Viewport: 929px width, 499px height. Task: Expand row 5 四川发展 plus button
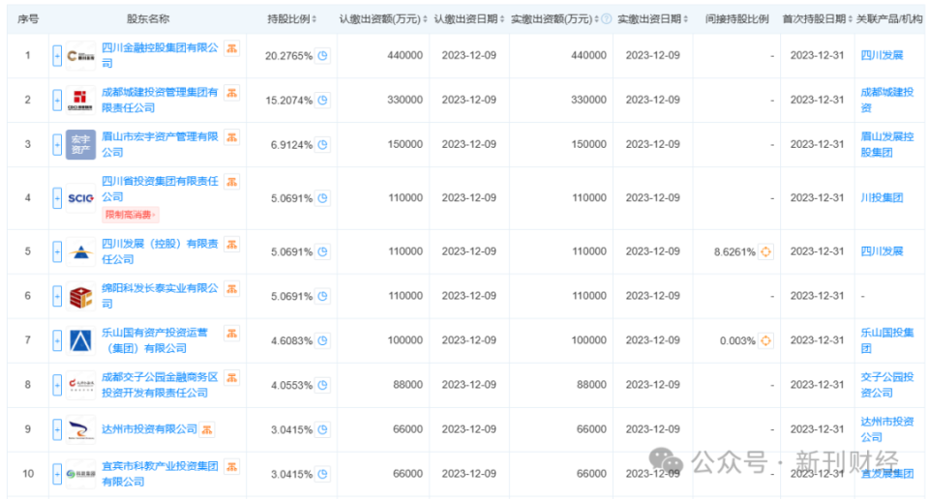click(57, 251)
